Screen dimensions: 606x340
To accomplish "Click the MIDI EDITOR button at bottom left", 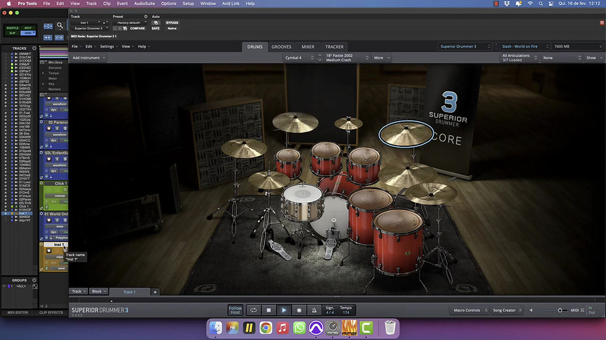I will coord(18,313).
